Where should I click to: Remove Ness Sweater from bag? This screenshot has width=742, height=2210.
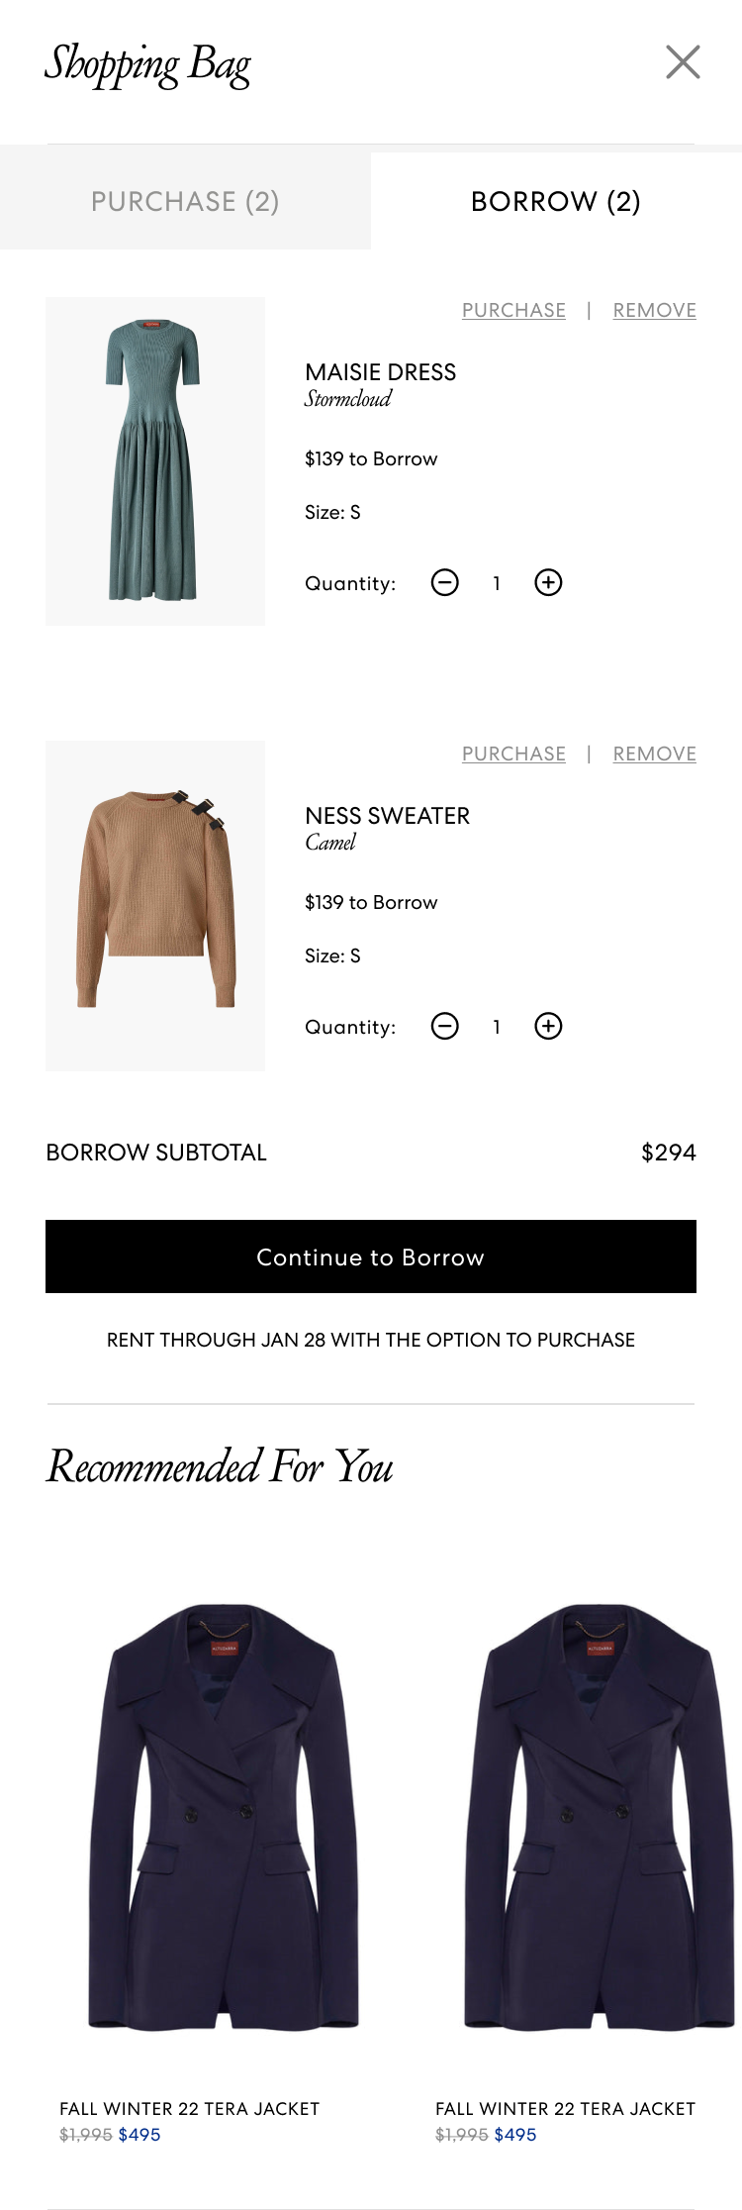coord(654,753)
